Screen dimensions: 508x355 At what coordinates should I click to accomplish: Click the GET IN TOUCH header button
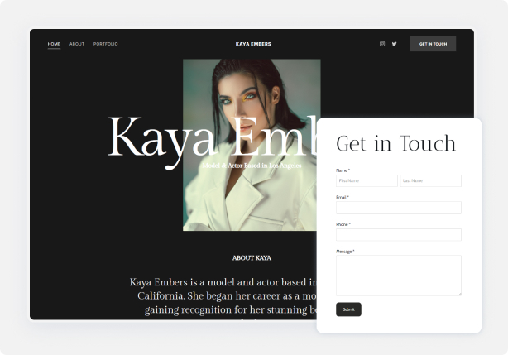pyautogui.click(x=433, y=44)
